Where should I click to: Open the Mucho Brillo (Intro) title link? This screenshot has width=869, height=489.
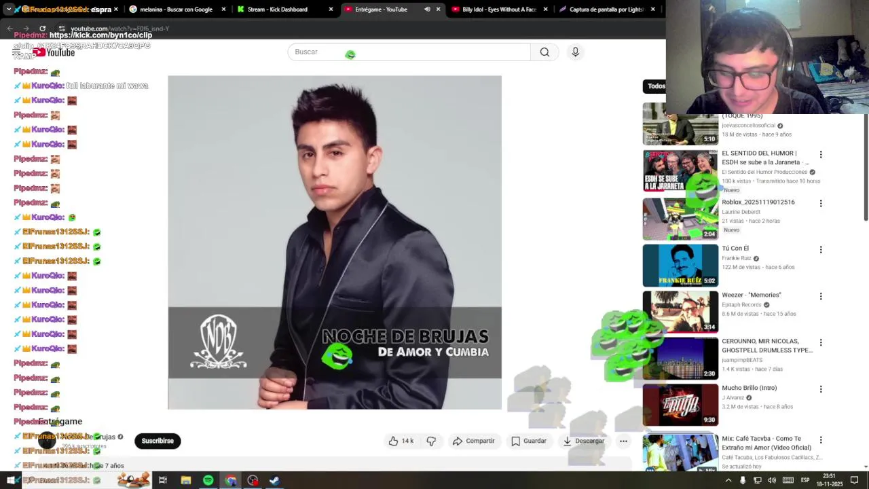pos(750,388)
